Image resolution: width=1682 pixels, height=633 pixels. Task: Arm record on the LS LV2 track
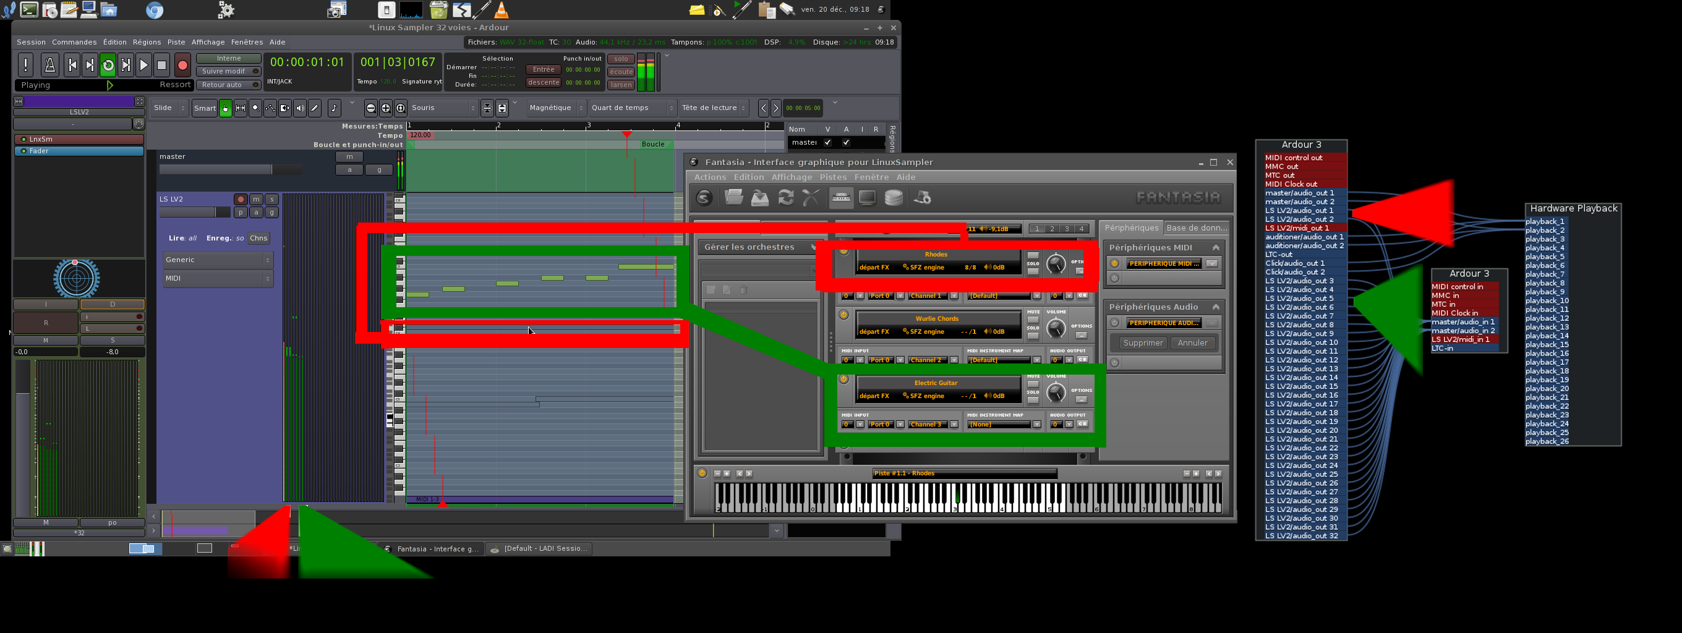241,199
